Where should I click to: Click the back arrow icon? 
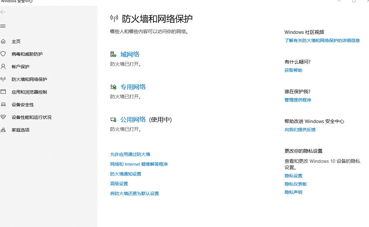click(x=3, y=12)
